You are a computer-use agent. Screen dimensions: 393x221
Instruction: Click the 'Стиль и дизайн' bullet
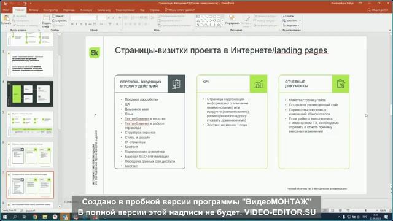138,137
